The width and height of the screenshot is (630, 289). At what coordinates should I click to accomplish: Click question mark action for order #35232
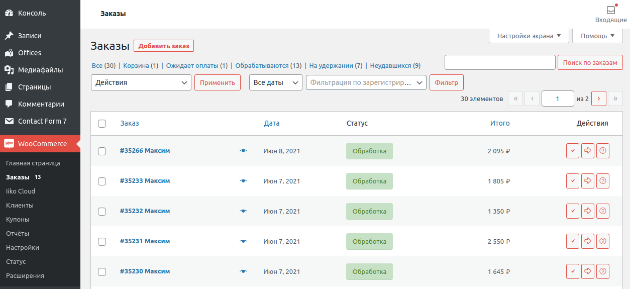click(603, 211)
